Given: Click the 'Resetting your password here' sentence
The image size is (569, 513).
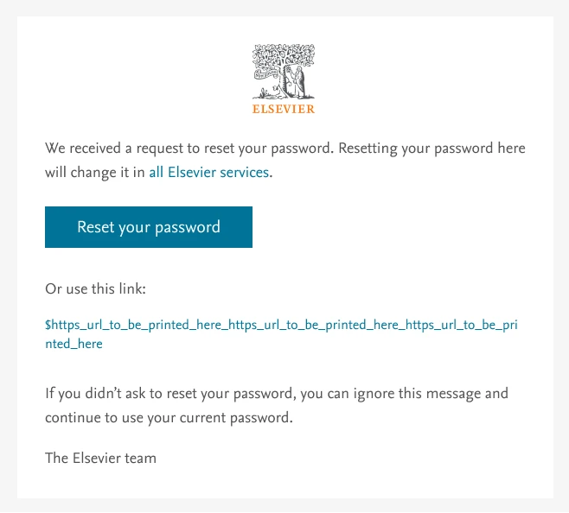Looking at the screenshot, I should [432, 149].
